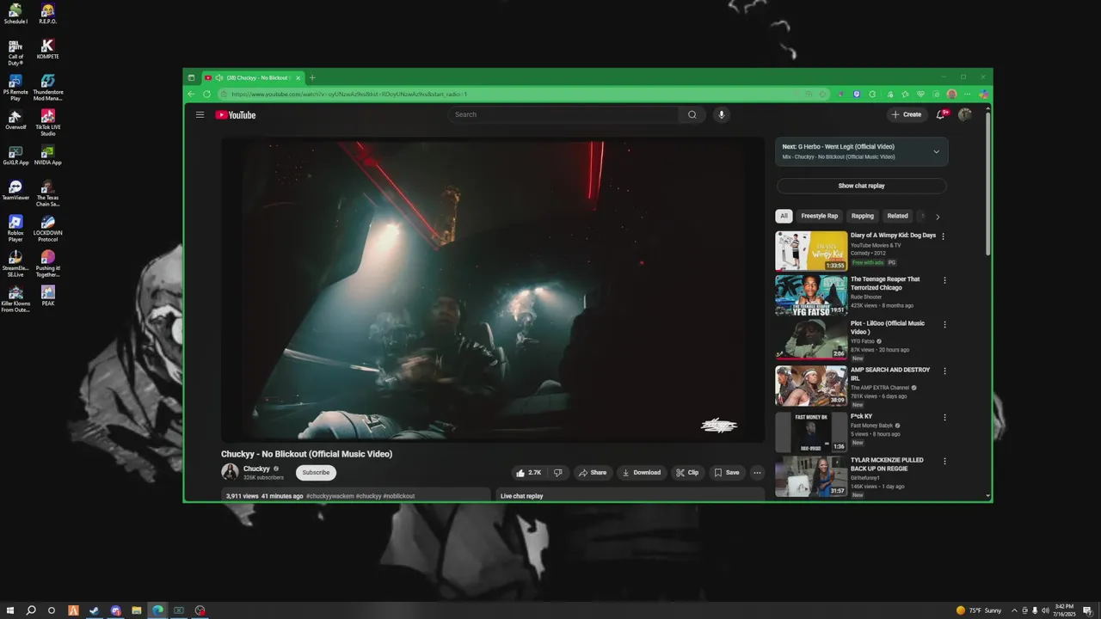Click Show chat replay button

tap(861, 186)
